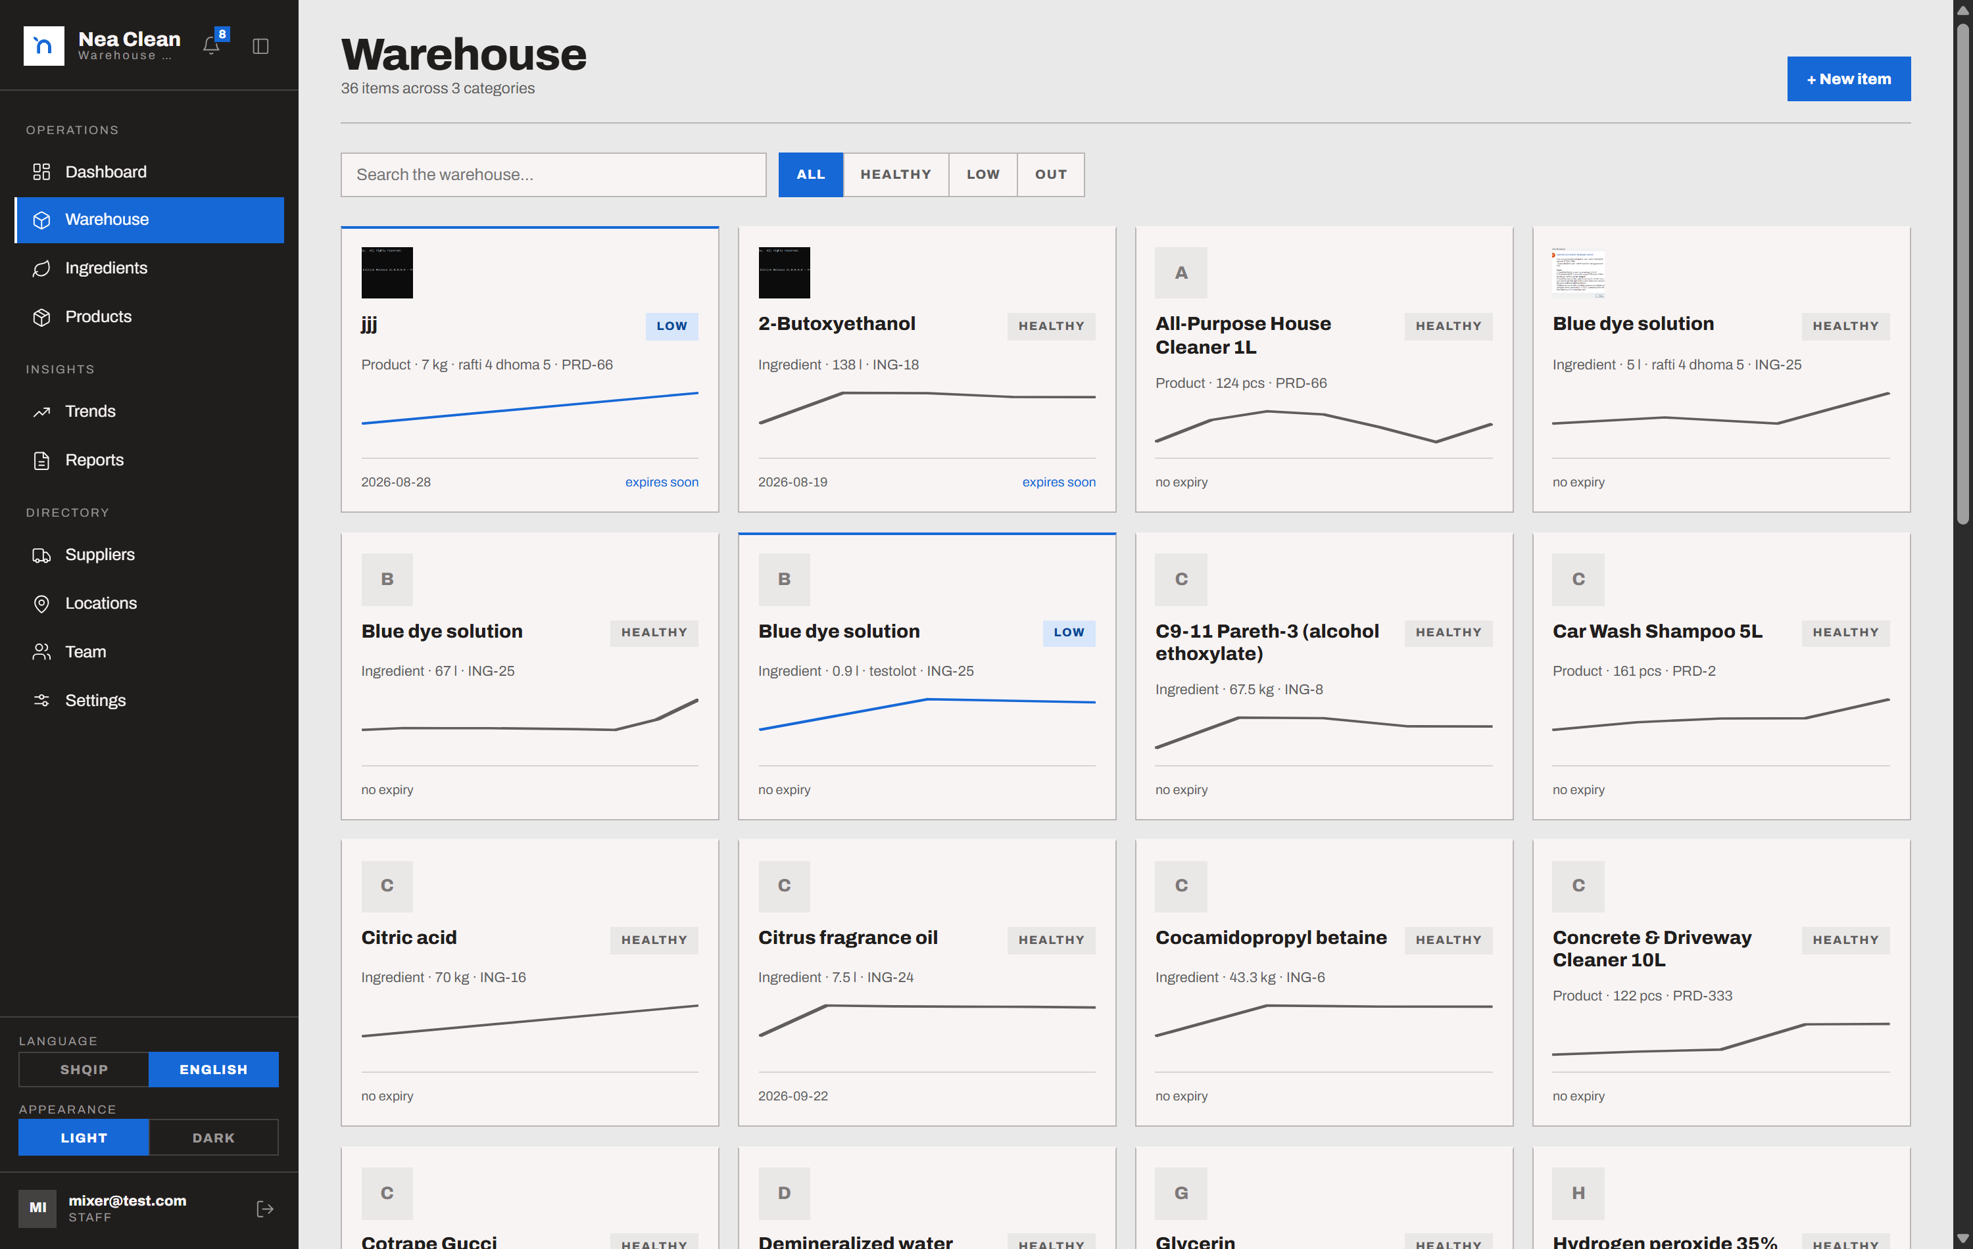1973x1249 pixels.
Task: Switch language to English
Action: pos(213,1070)
